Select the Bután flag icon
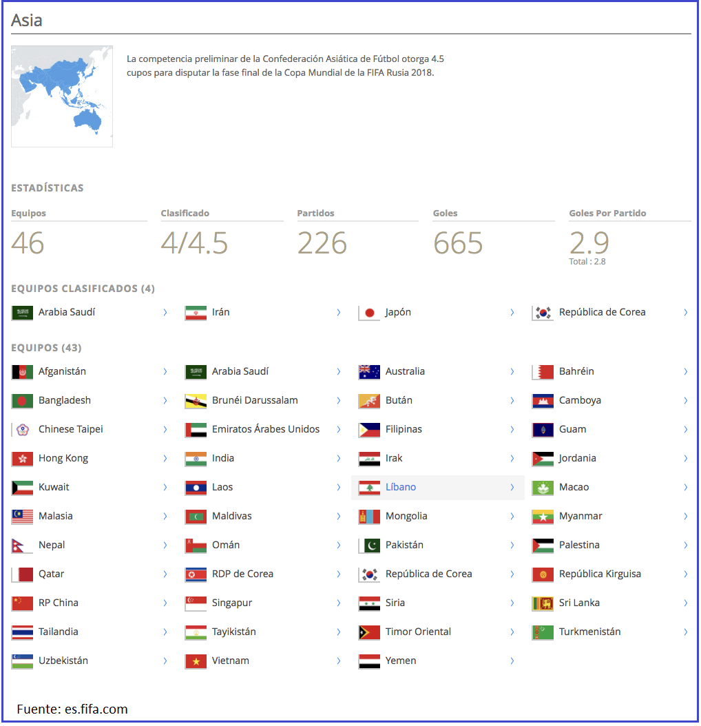This screenshot has height=726, width=701. (369, 401)
